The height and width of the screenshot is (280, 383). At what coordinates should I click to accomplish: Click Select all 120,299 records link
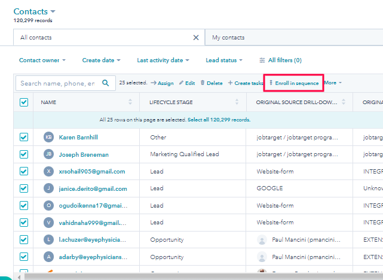219,120
